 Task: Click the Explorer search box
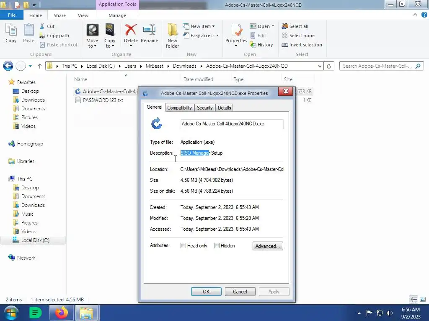pos(381,66)
